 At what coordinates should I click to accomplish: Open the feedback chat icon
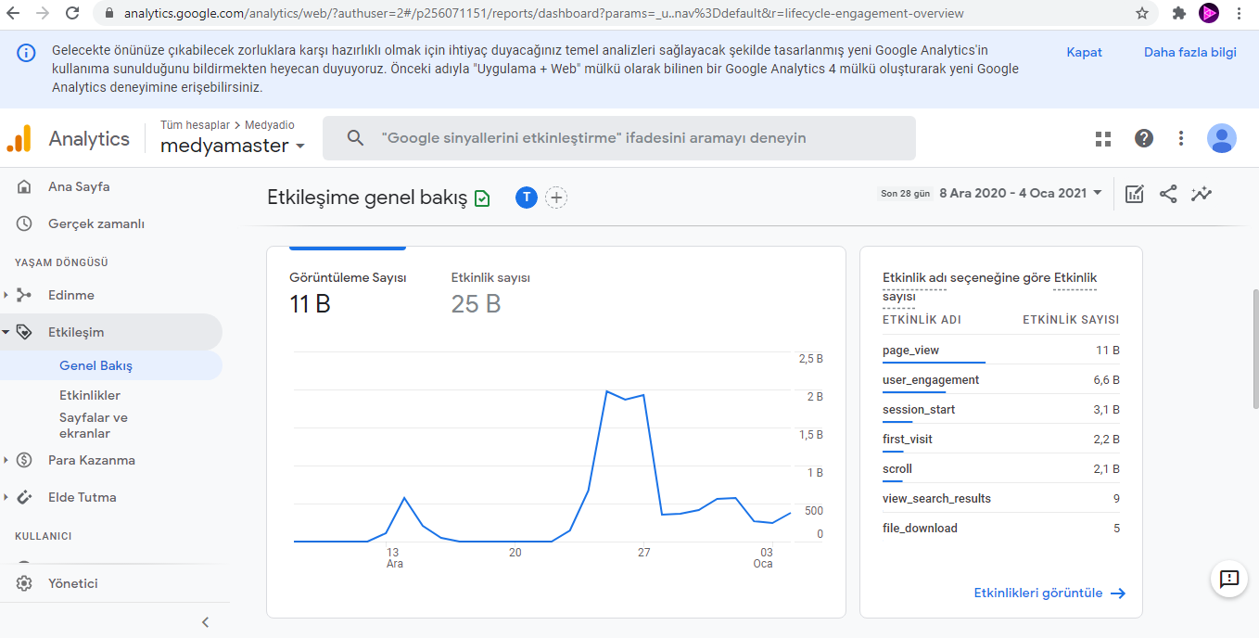tap(1229, 579)
